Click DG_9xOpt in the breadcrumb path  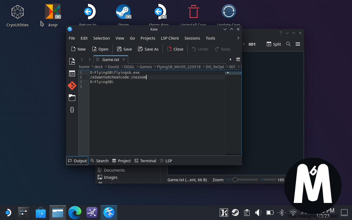coord(215,67)
